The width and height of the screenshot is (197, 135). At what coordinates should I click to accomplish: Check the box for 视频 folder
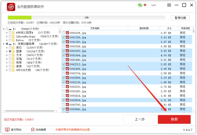coord(10,63)
